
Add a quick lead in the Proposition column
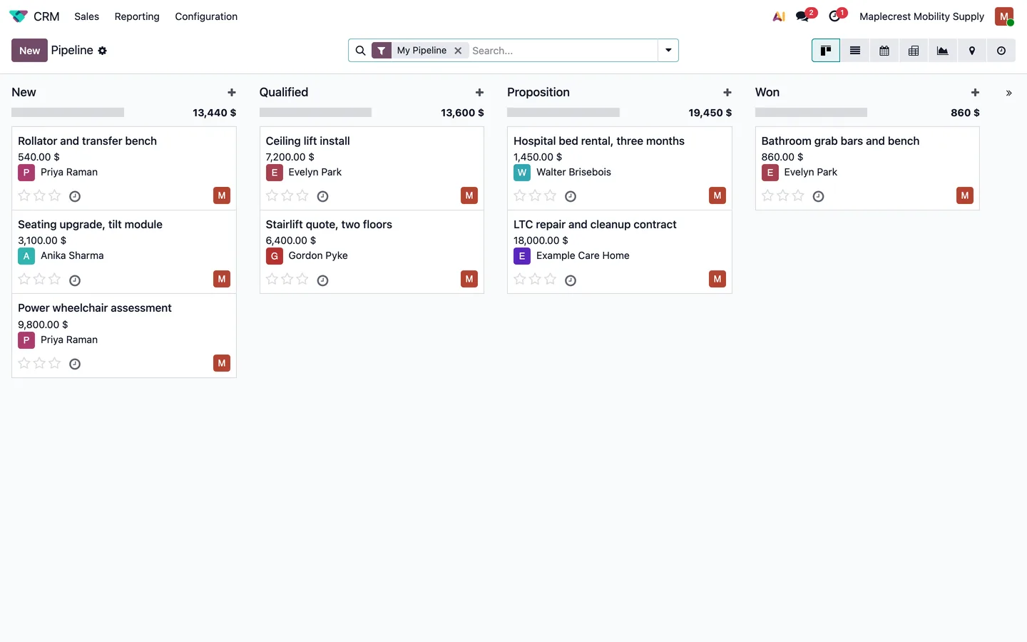pos(727,93)
